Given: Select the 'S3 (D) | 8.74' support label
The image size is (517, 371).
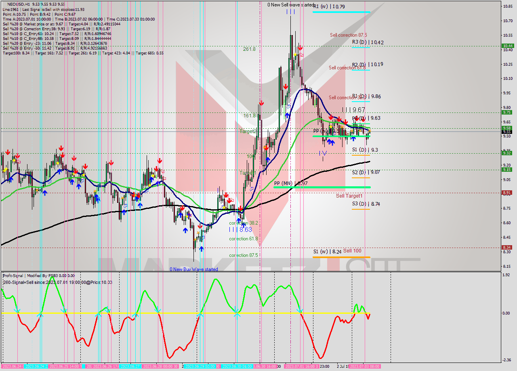Looking at the screenshot, I should [366, 204].
